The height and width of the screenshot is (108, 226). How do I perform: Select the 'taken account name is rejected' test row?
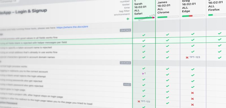[66, 47]
